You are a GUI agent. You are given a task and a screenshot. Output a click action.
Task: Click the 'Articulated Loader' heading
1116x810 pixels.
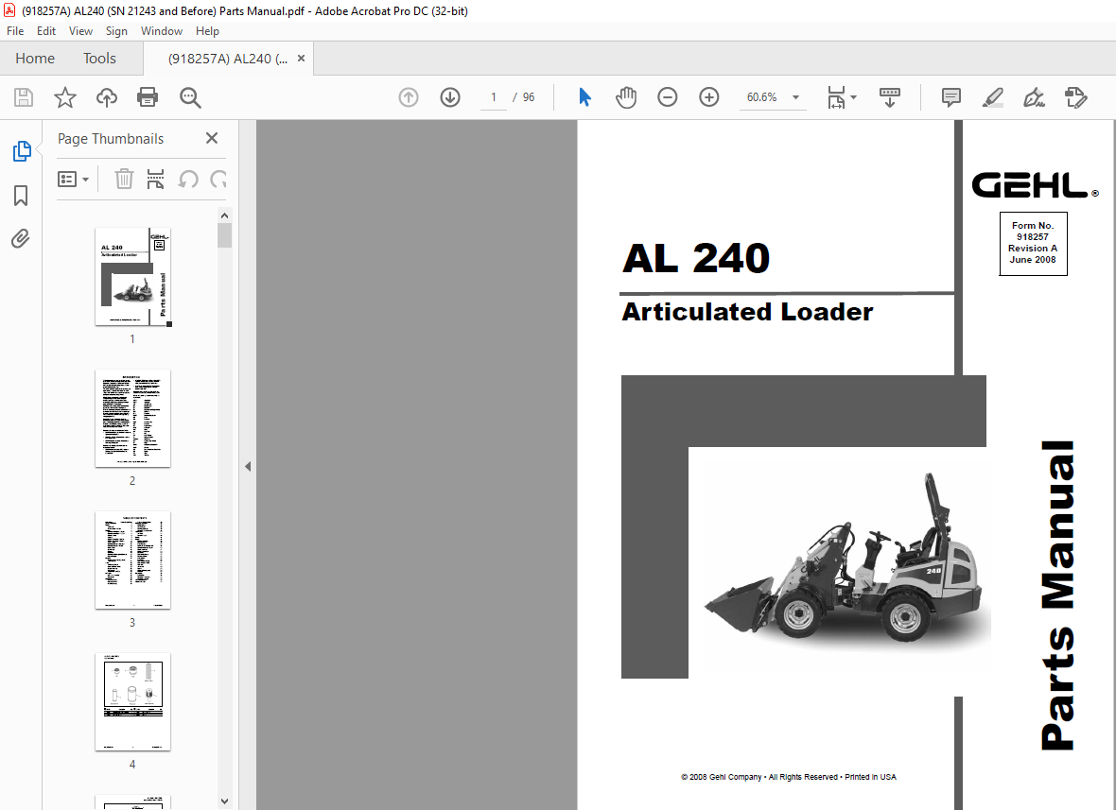(747, 312)
